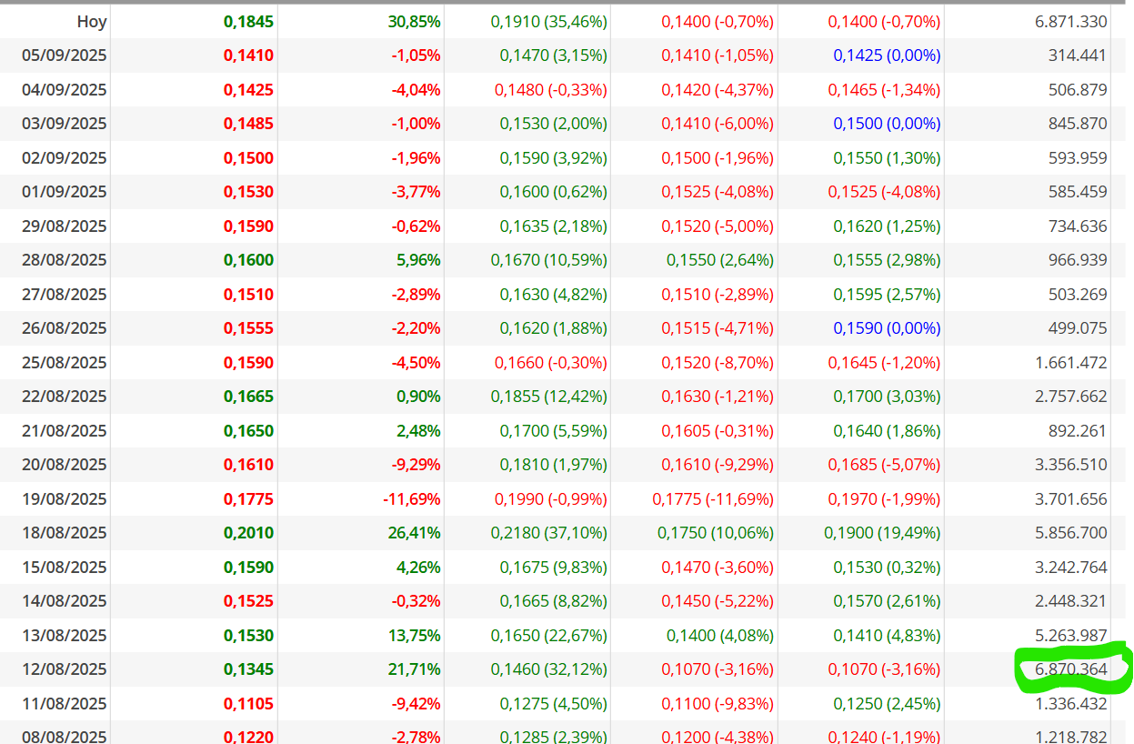The image size is (1134, 744).
Task: Click closing price 0,1845 in Hoy row
Action: click(248, 22)
